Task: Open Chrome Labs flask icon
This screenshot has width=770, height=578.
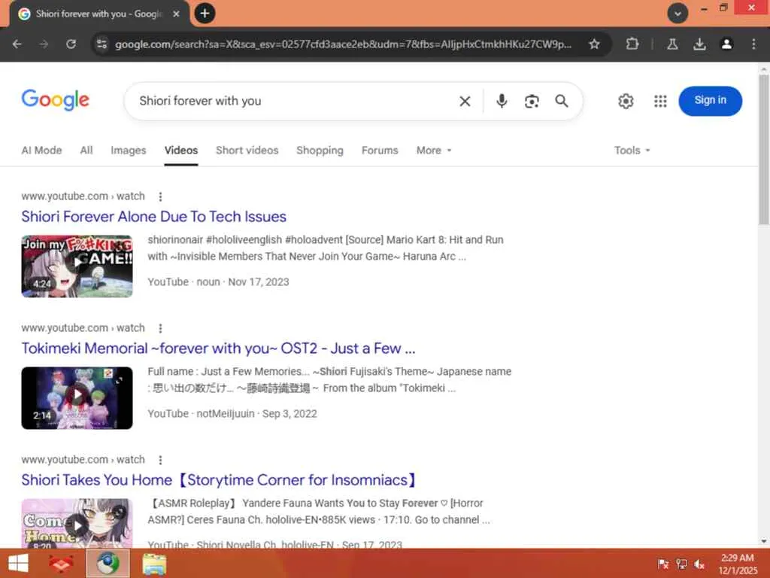Action: (x=672, y=44)
